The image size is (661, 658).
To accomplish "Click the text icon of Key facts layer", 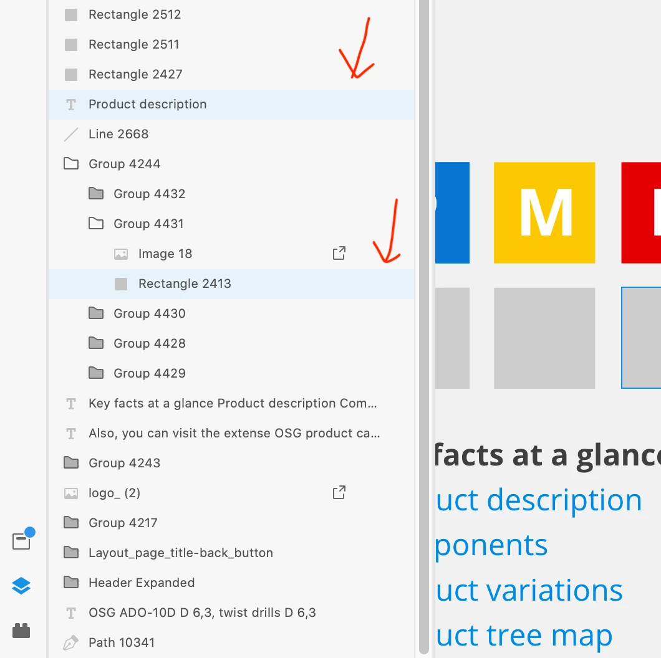I will 71,404.
